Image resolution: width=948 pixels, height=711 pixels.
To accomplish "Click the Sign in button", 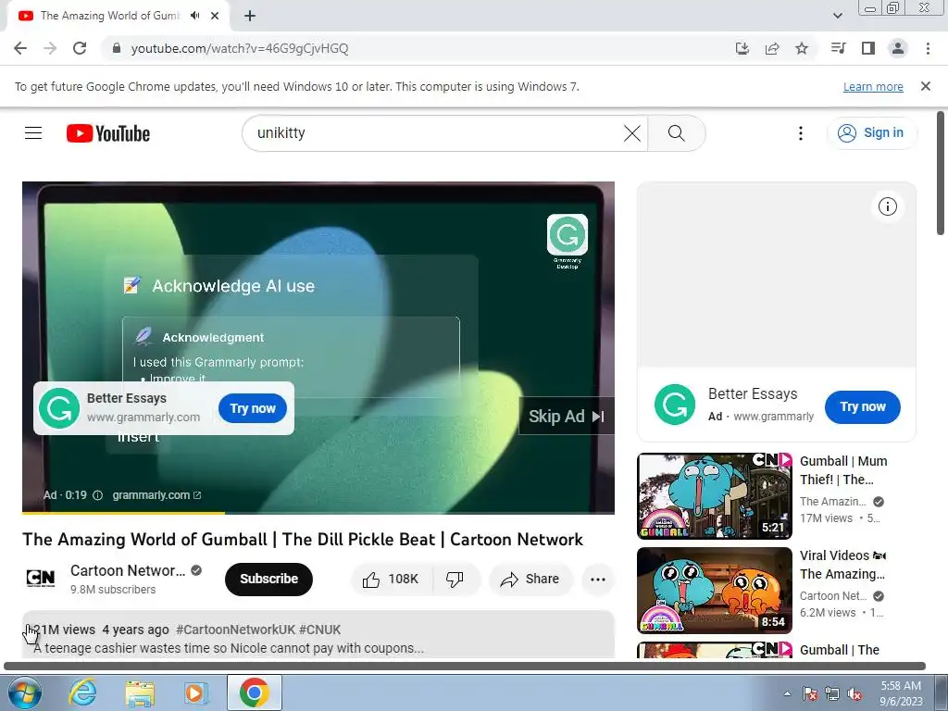I will 871,133.
